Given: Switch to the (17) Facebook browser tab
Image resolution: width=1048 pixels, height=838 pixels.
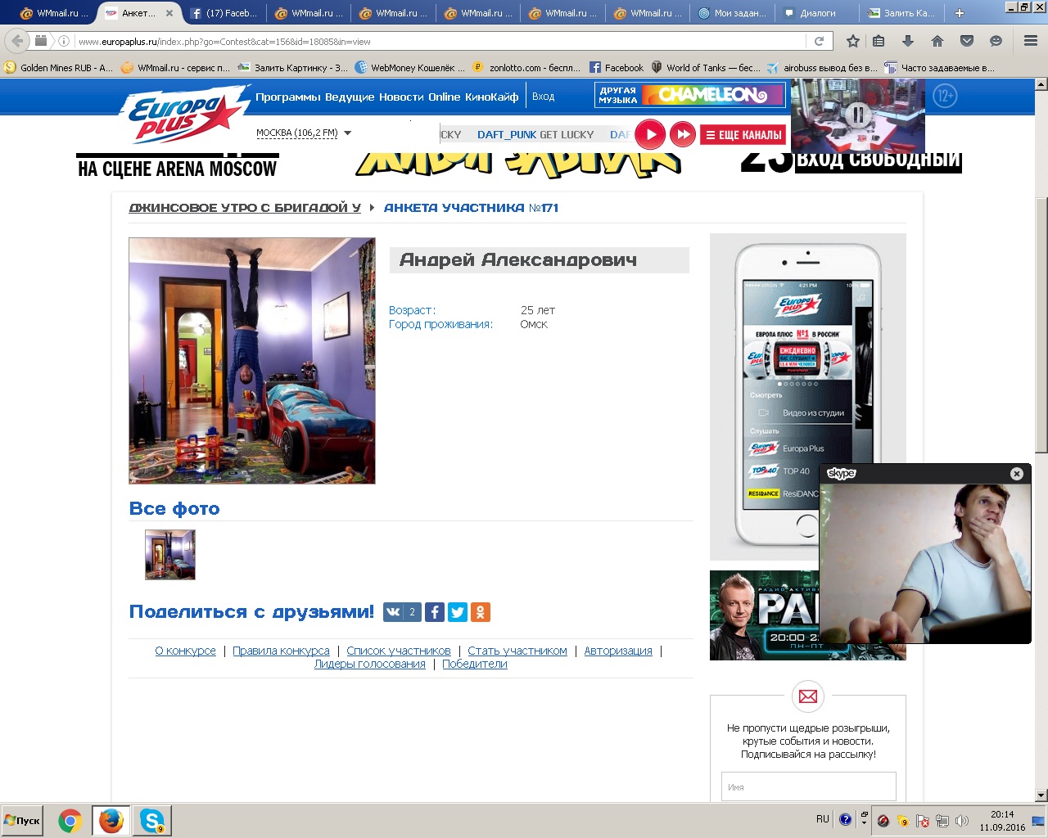Looking at the screenshot, I should [224, 13].
